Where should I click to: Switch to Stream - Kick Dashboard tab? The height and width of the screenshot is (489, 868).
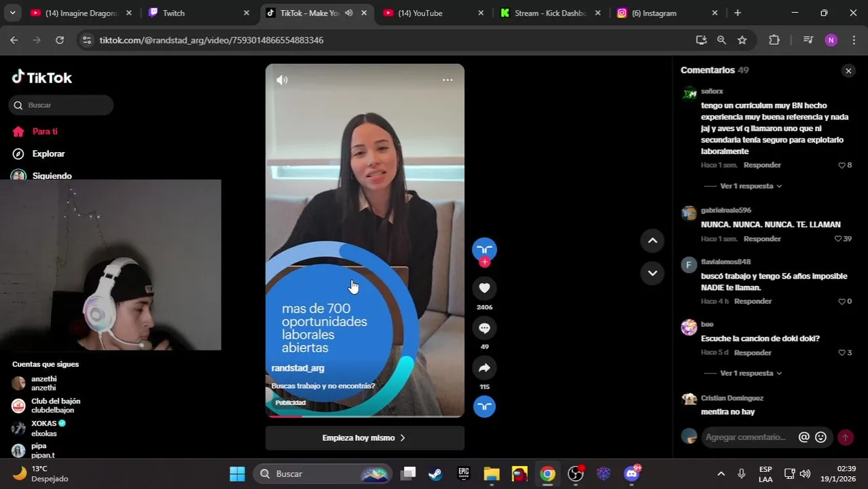(550, 13)
